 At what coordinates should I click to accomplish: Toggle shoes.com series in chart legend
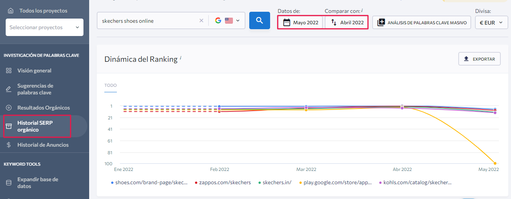tap(149, 182)
